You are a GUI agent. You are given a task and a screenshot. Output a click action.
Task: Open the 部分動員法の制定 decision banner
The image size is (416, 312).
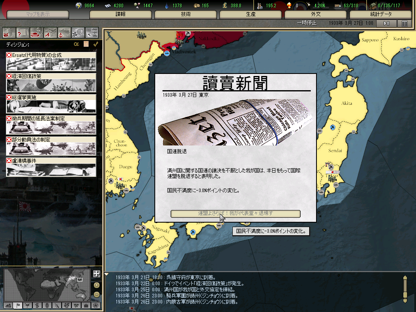click(51, 146)
